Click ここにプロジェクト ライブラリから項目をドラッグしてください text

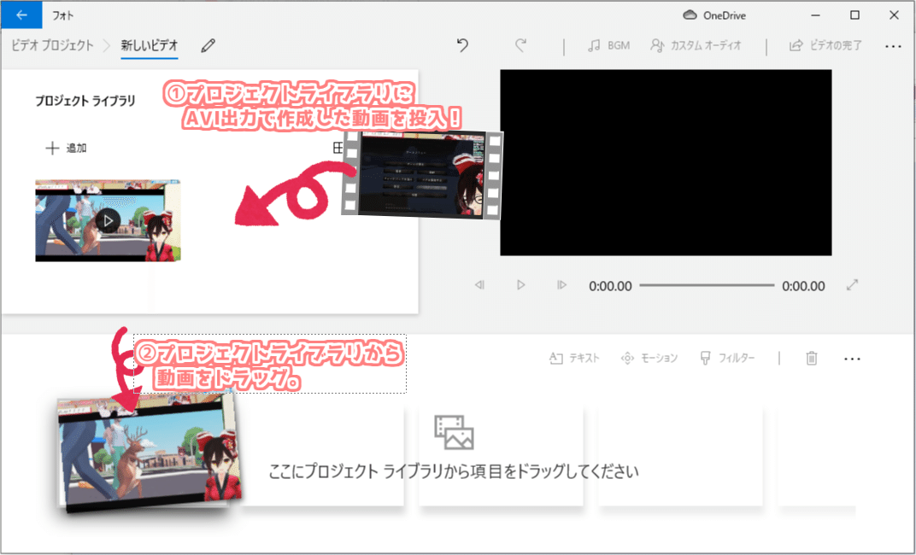(x=454, y=471)
